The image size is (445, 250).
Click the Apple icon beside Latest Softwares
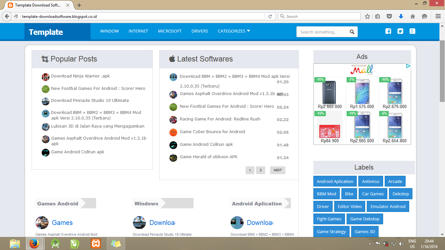(172, 59)
